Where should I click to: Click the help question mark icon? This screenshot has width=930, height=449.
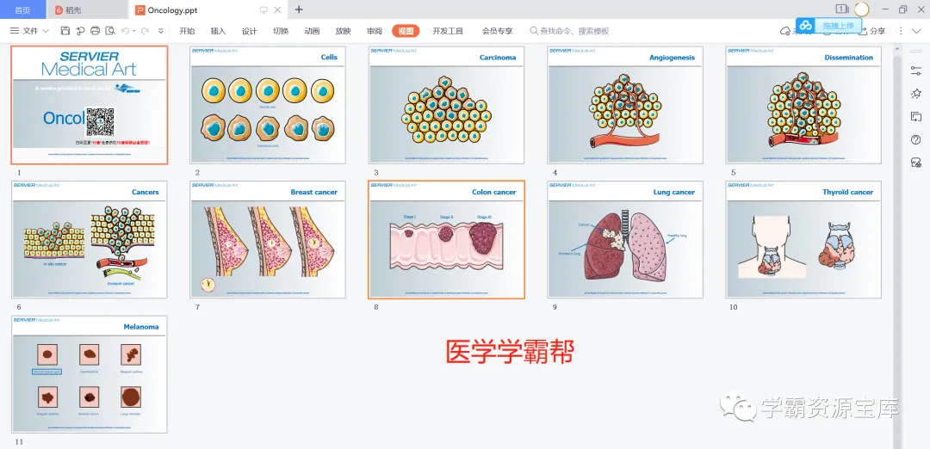[915, 140]
